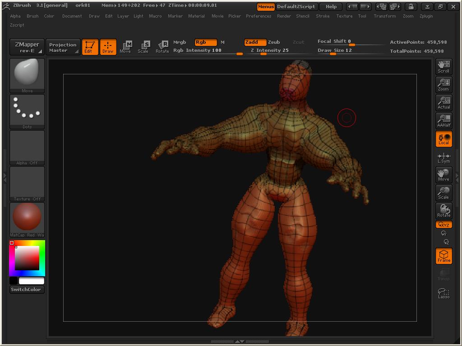Toggle Local transformations button
Viewport: 462px width, 346px height.
[x=444, y=139]
